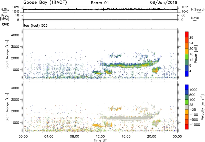Viewport: 205px width, 142px height.
Task: Click the 16 tick on power scale
Action: (191, 54)
